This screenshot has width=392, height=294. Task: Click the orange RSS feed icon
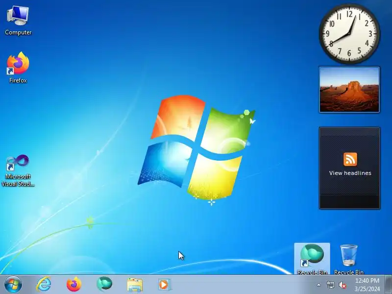350,159
